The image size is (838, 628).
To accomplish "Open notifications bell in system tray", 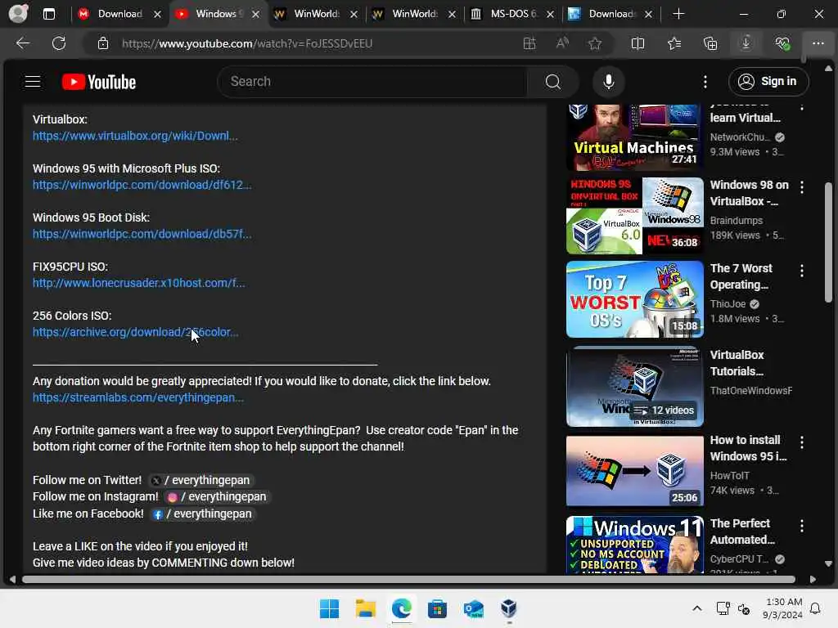I will pyautogui.click(x=816, y=608).
